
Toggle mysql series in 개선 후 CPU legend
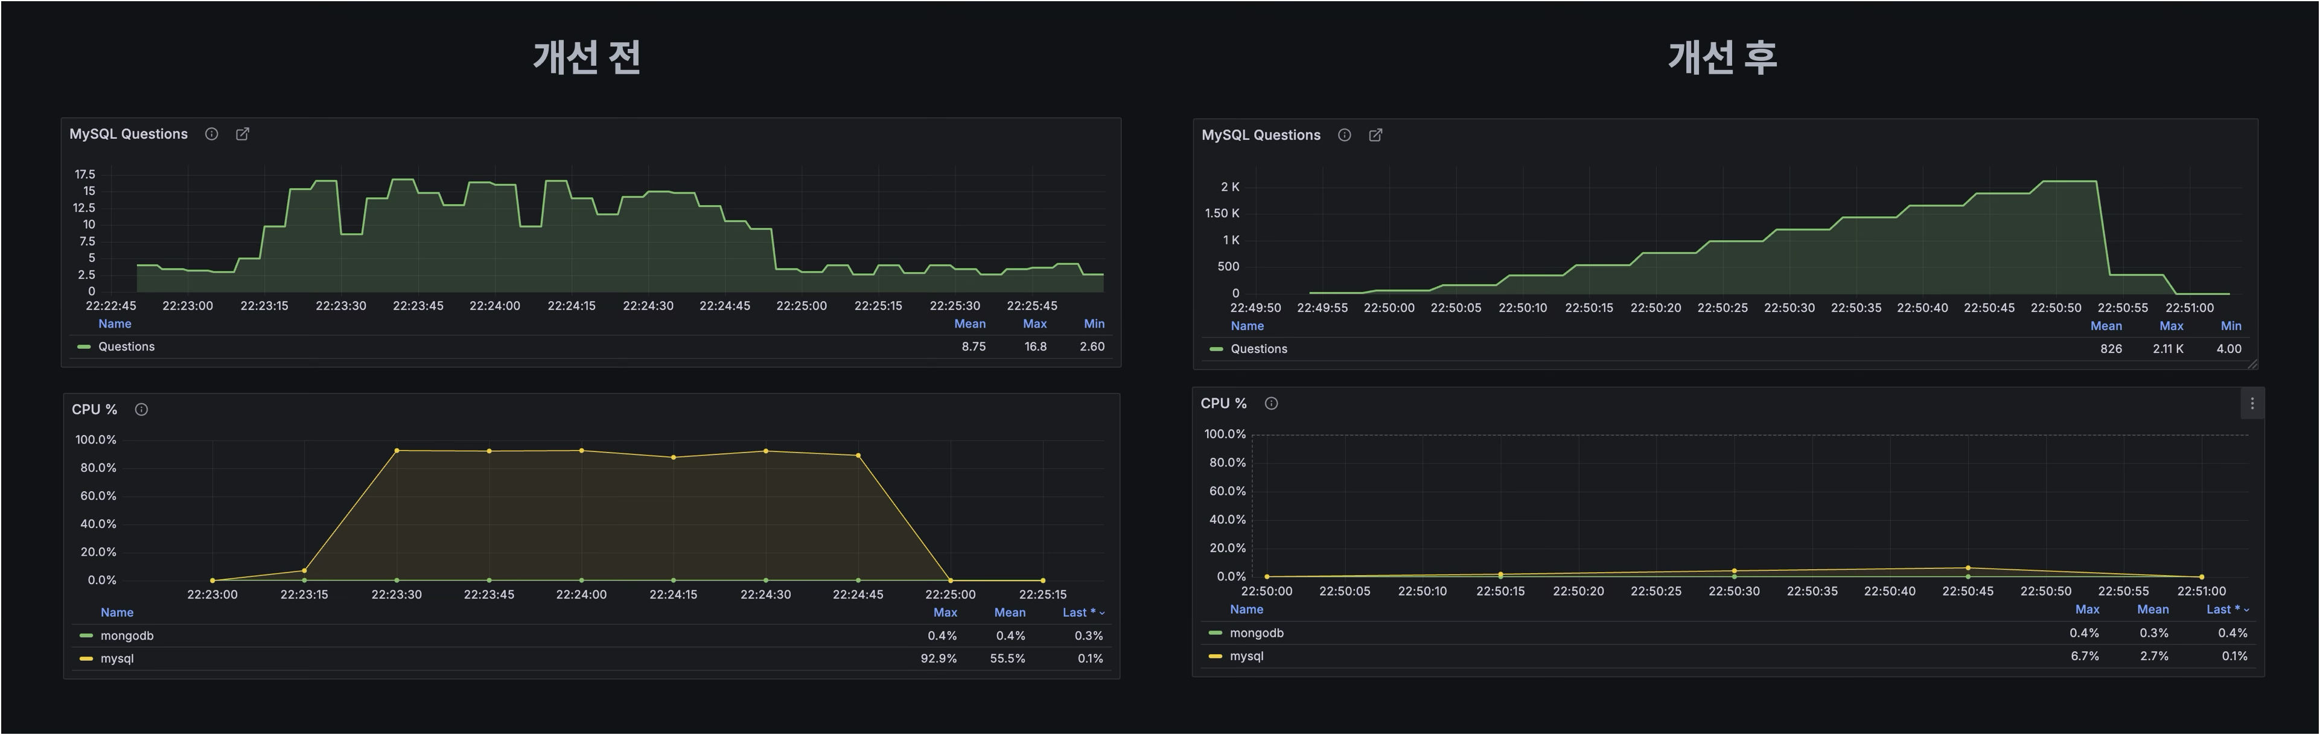click(x=1246, y=657)
